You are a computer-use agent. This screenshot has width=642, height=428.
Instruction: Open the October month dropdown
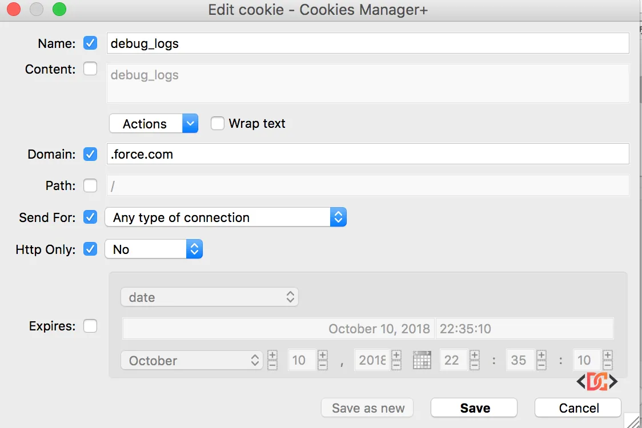point(191,360)
